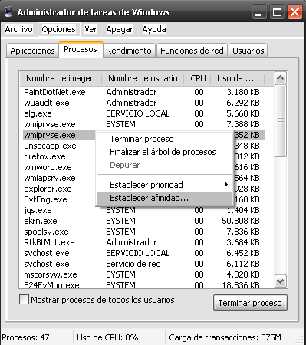Go to the Usuarios tab
Screen dimensions: 306x345
(248, 51)
